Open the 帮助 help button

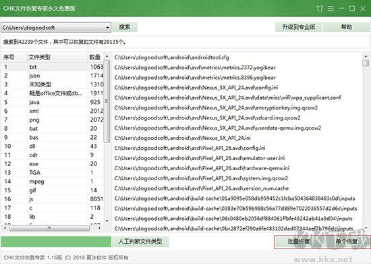click(x=347, y=27)
